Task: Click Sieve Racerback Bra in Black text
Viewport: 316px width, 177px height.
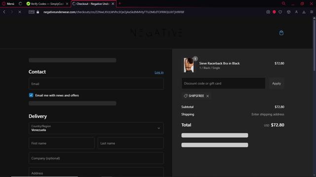Action: click(x=219, y=63)
